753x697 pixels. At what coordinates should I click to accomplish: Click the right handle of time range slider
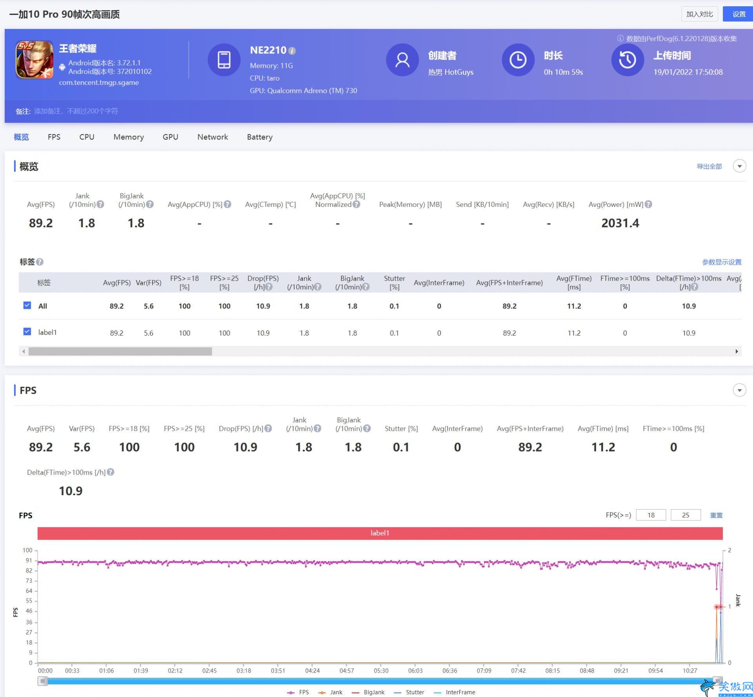(717, 681)
